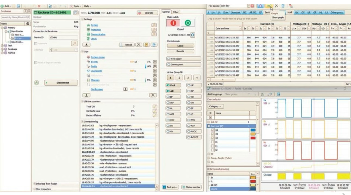Screen dimensions: 351x195
Task: Uncheck the Ia current checkbox
Action: (x=212, y=130)
